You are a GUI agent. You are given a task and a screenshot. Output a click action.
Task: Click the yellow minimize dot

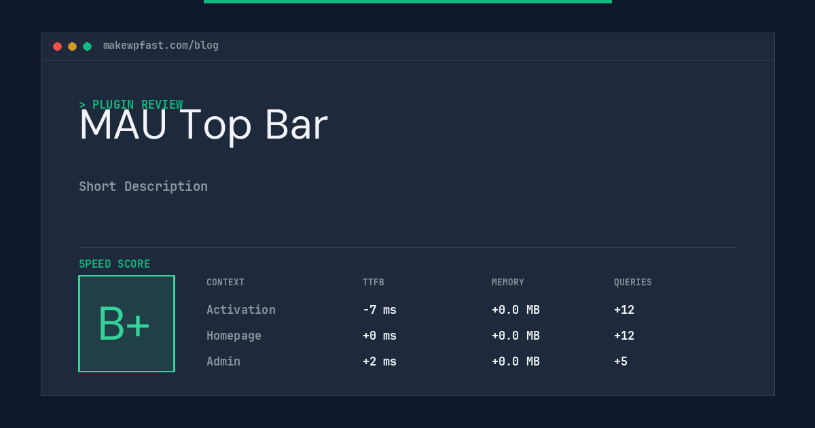coord(72,46)
